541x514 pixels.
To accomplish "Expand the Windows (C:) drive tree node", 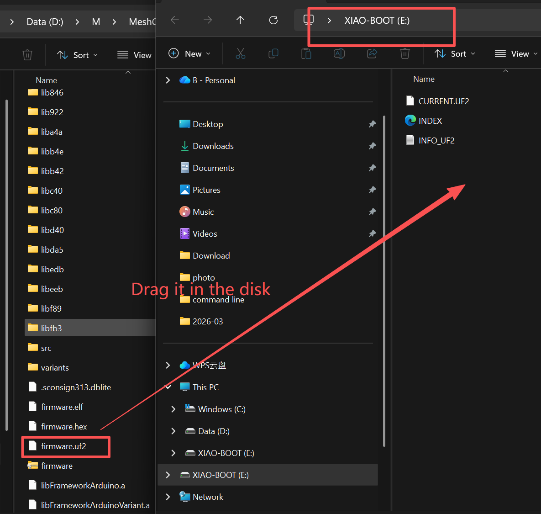I will click(173, 409).
